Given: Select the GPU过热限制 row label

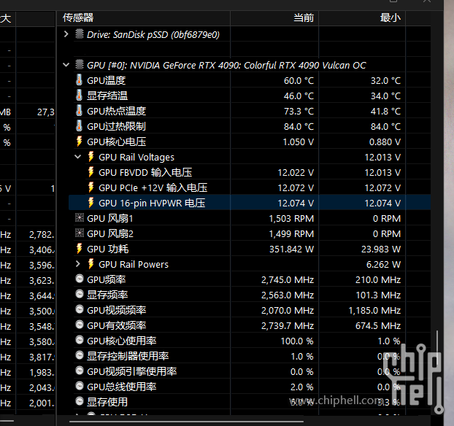Looking at the screenshot, I should (x=116, y=126).
